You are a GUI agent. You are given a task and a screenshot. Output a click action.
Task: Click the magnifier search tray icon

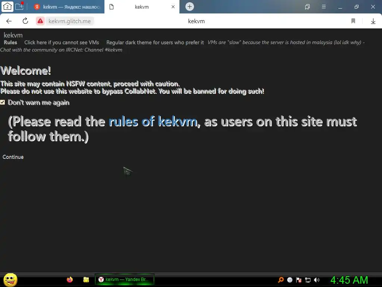pyautogui.click(x=281, y=280)
